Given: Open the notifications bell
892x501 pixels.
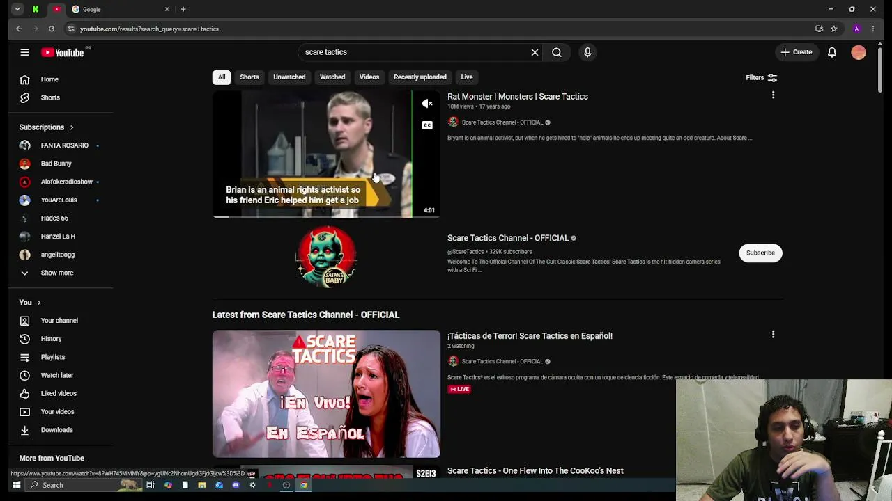Looking at the screenshot, I should click(x=832, y=52).
